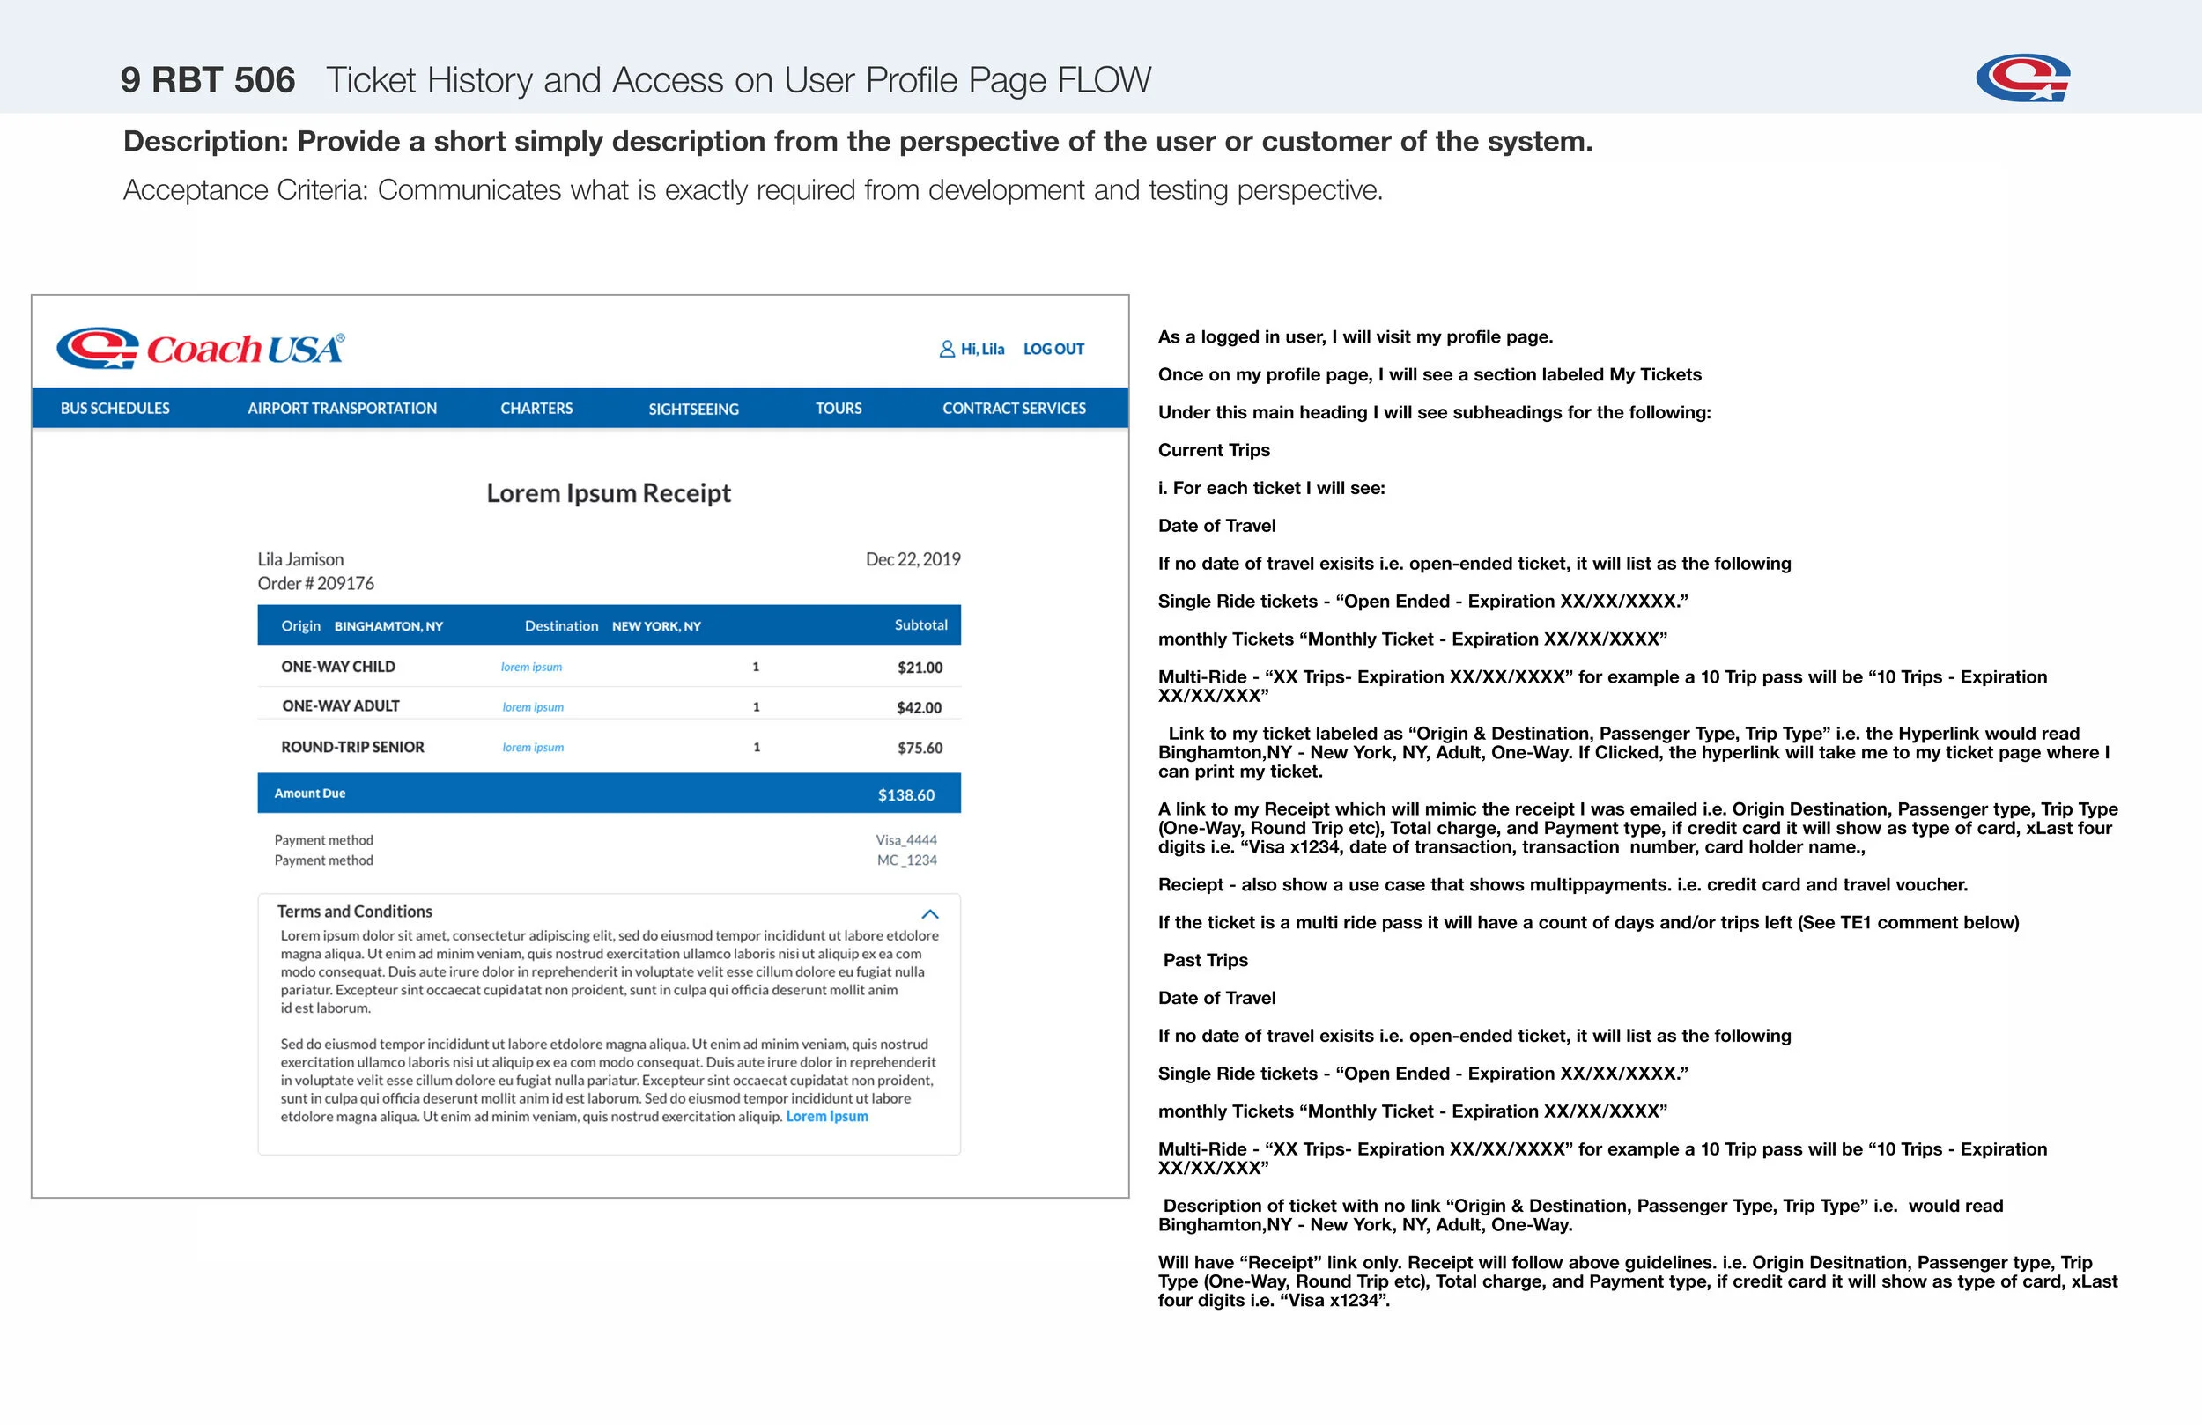Click the Lorem Ipsum Receipt title
2202x1425 pixels.
coord(608,493)
